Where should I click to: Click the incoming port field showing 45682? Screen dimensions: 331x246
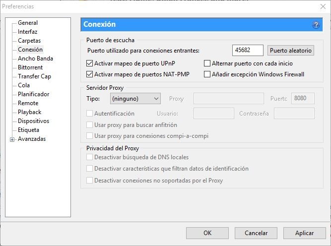[248, 50]
